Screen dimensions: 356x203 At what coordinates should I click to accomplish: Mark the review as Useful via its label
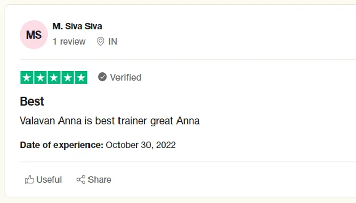[49, 180]
